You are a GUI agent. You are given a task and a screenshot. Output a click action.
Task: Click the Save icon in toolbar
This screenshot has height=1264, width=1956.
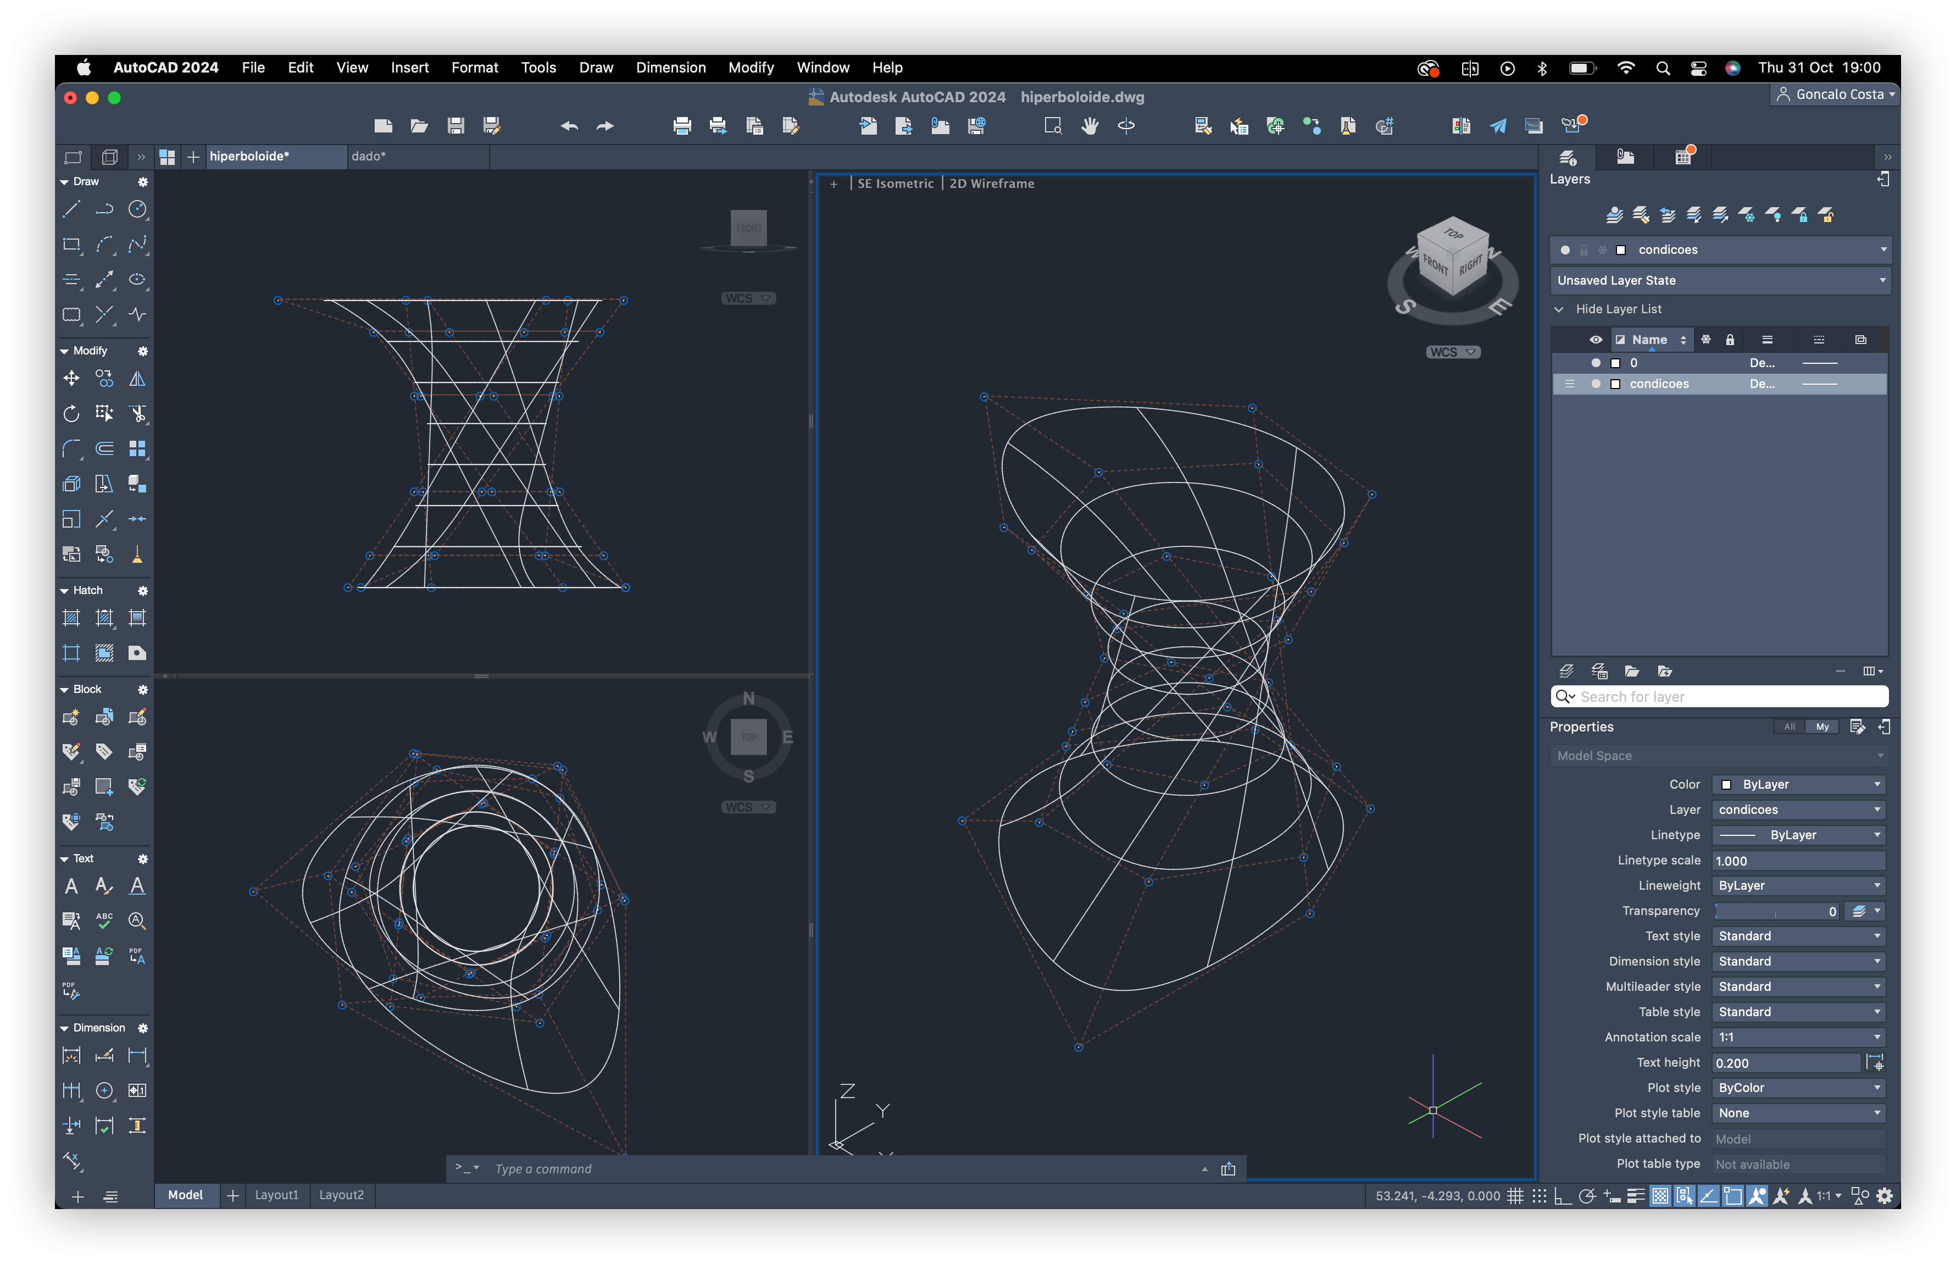pos(455,126)
